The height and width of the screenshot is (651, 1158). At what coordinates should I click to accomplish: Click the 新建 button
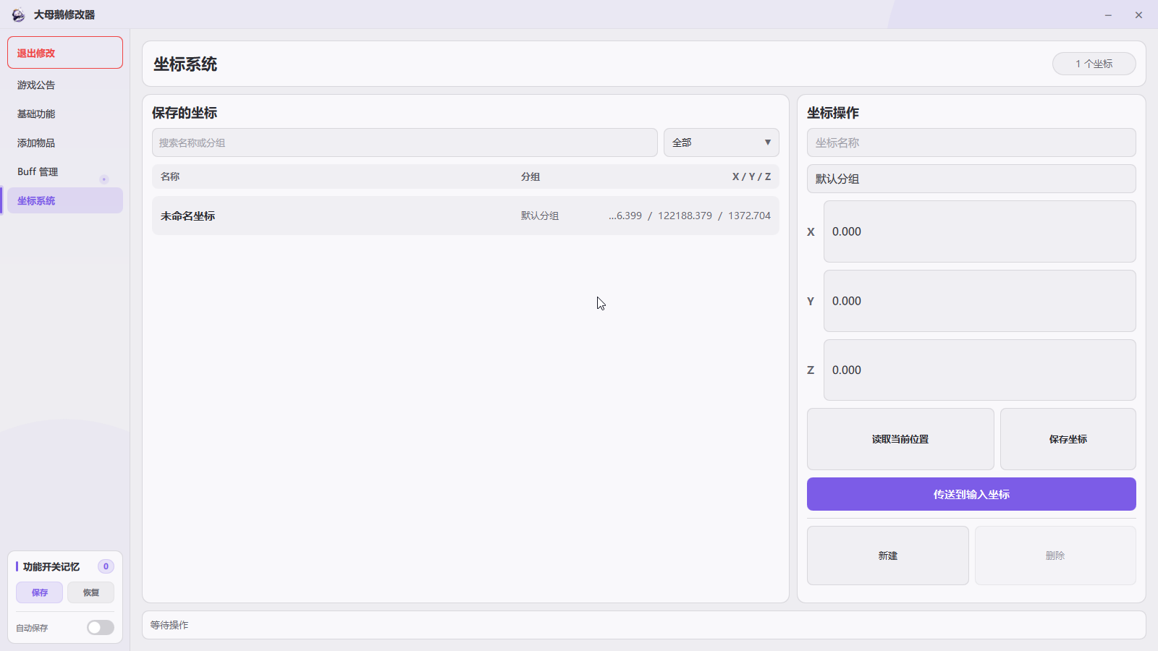tap(887, 556)
